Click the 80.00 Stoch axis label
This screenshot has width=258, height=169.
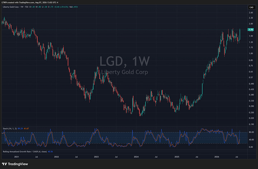tap(251, 132)
